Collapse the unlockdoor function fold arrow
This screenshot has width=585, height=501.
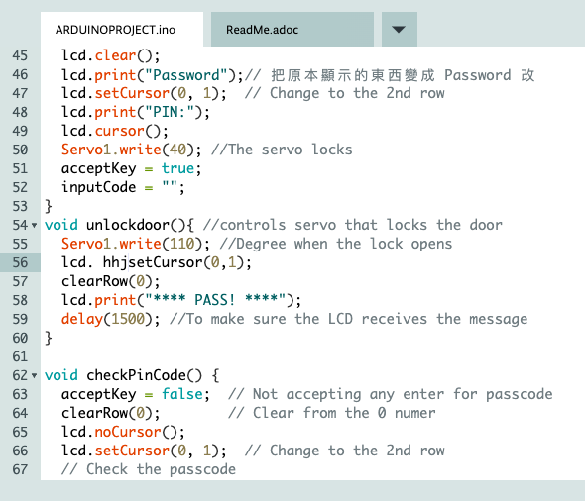click(35, 225)
